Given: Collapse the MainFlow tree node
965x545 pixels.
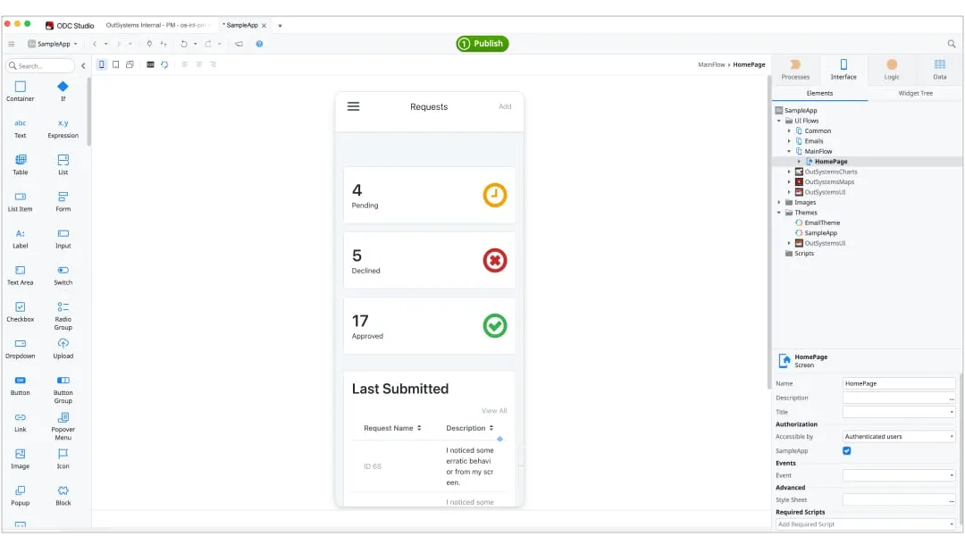Looking at the screenshot, I should click(x=790, y=152).
